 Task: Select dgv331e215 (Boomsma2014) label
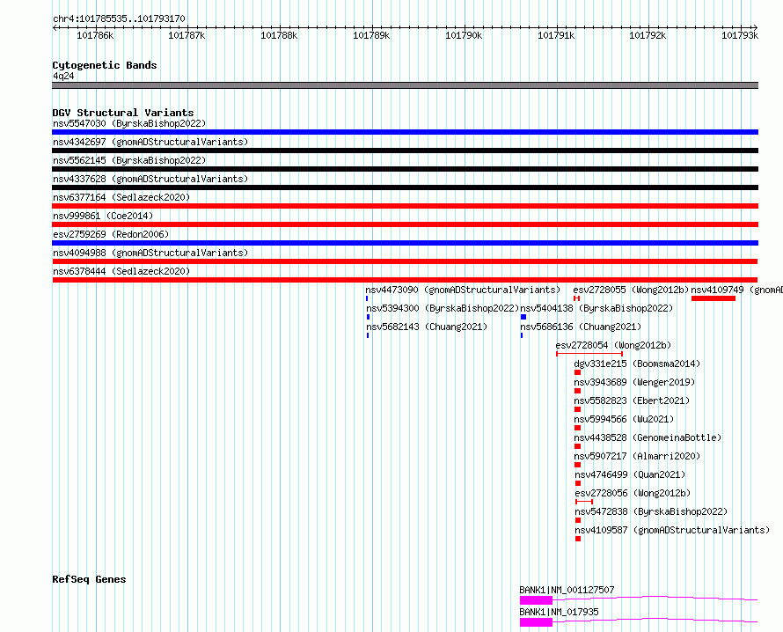click(x=637, y=364)
